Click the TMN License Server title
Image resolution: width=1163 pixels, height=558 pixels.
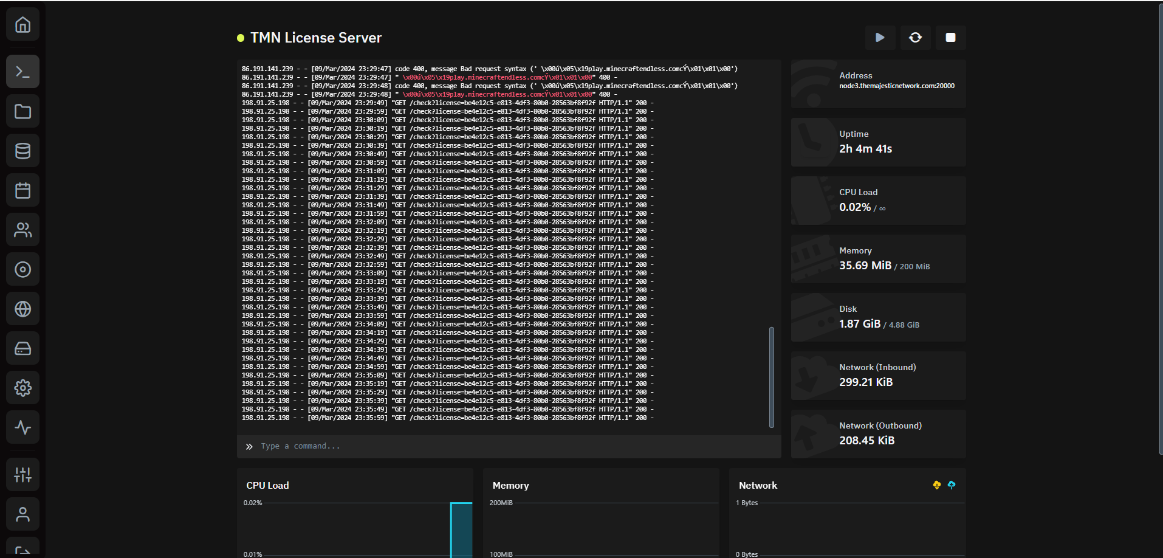click(316, 38)
